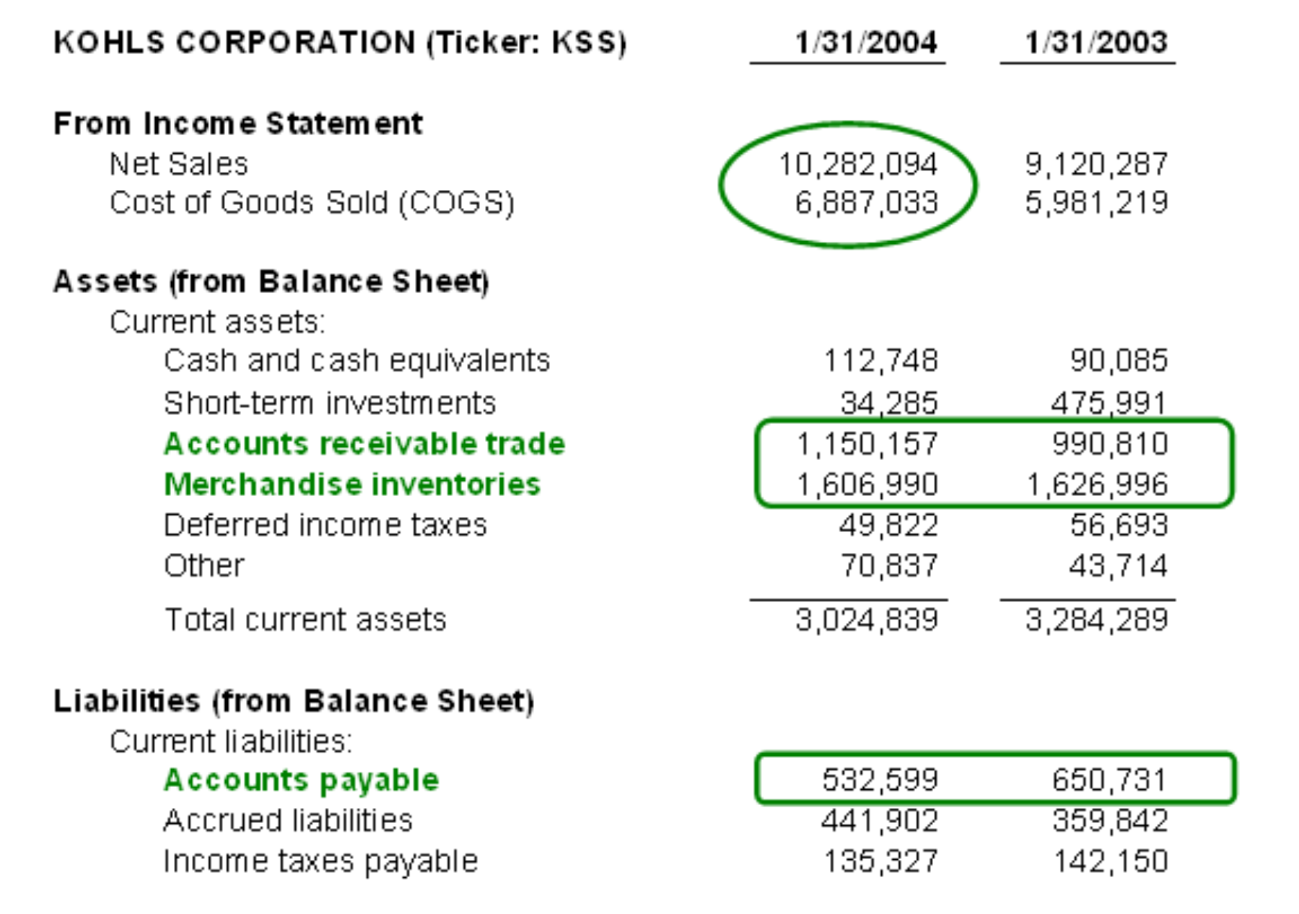The image size is (1299, 914).
Task: Select the 2004 Total current assets value
Action: [x=866, y=620]
